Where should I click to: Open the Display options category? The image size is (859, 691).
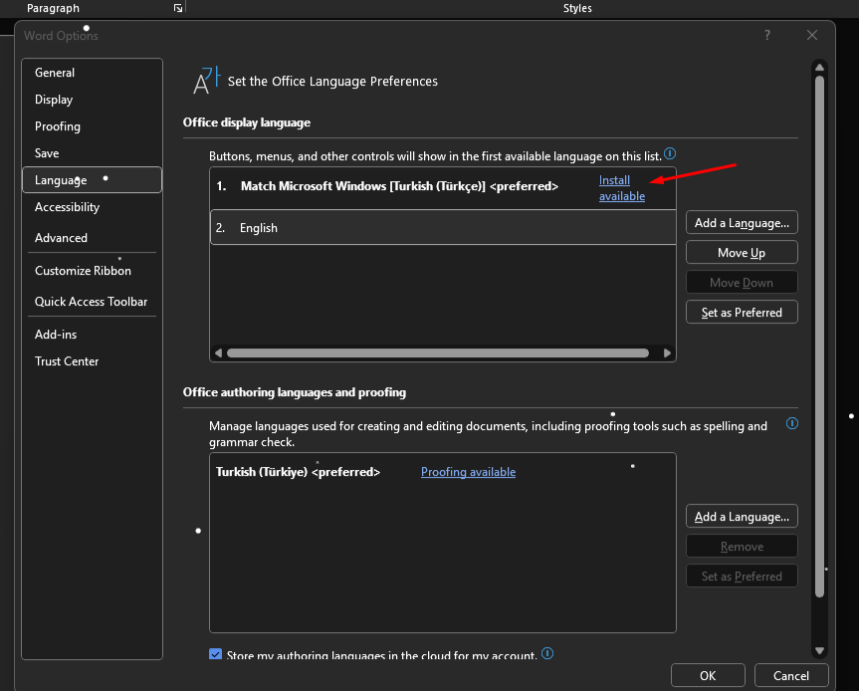coord(92,100)
